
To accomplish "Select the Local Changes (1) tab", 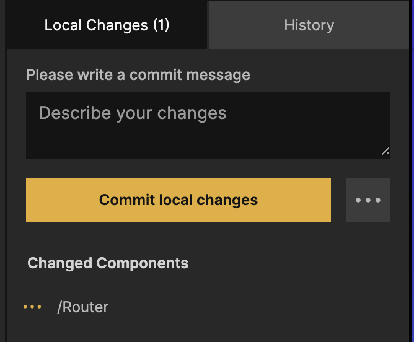I will (107, 25).
